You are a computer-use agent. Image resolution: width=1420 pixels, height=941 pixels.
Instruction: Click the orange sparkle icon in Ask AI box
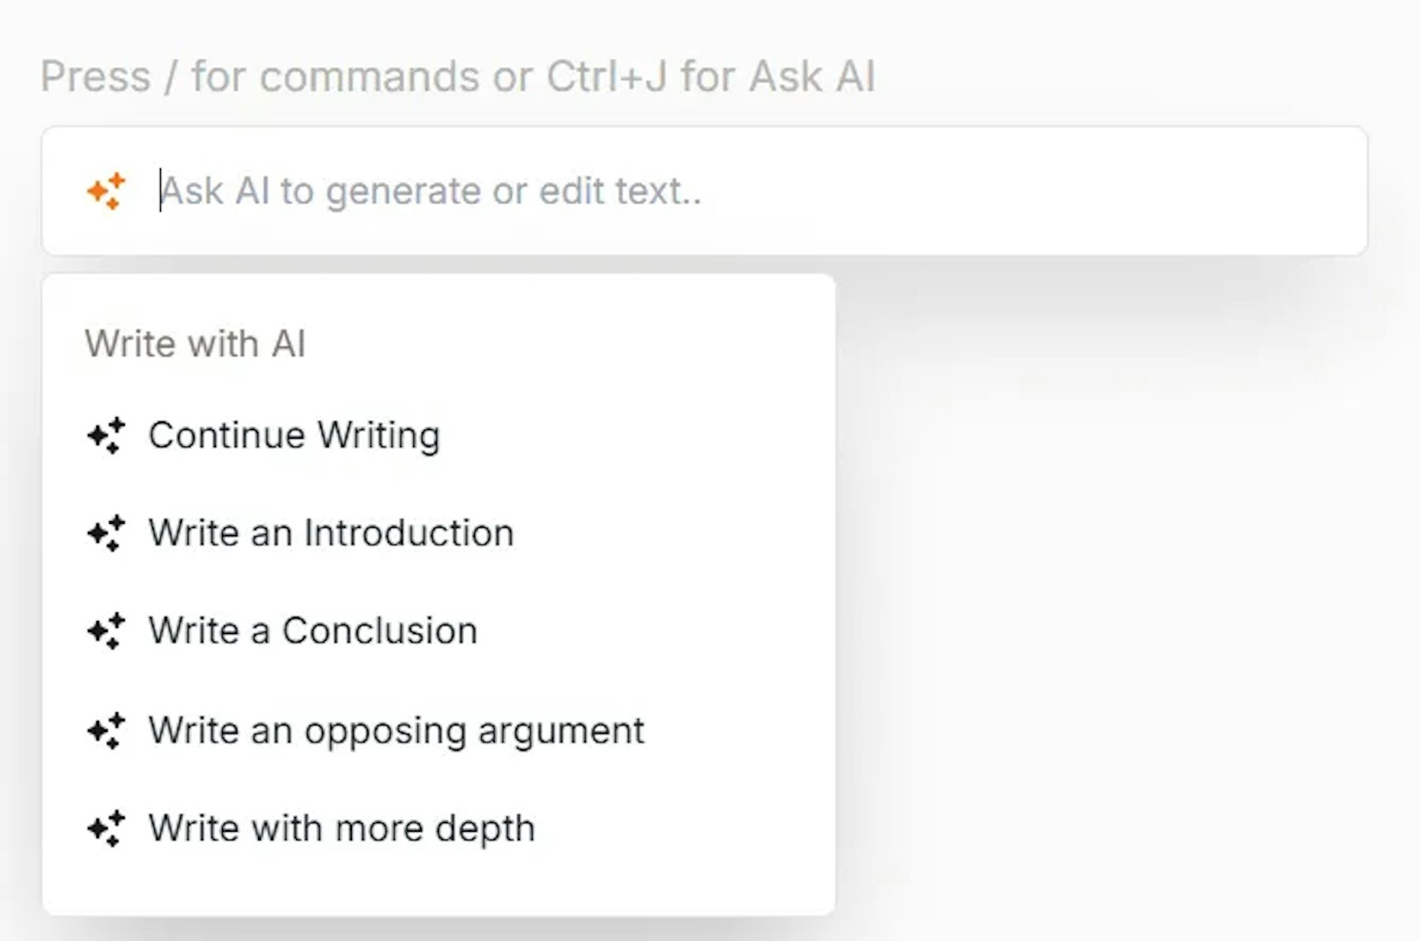107,191
